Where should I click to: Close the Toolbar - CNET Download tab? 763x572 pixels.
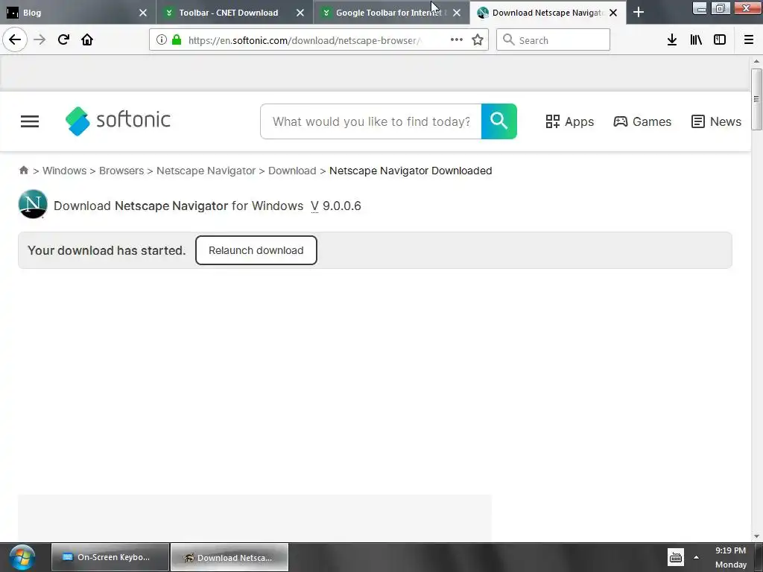[x=300, y=13]
